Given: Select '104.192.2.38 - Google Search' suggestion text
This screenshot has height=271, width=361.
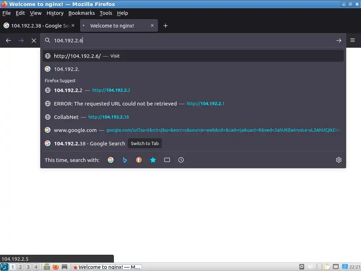Looking at the screenshot, I should pos(90,144).
